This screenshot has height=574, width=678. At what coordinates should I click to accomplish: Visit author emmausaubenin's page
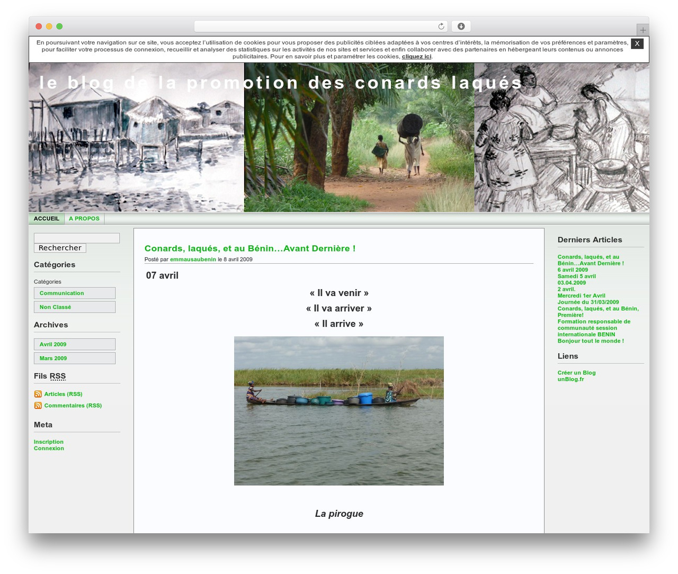point(193,259)
